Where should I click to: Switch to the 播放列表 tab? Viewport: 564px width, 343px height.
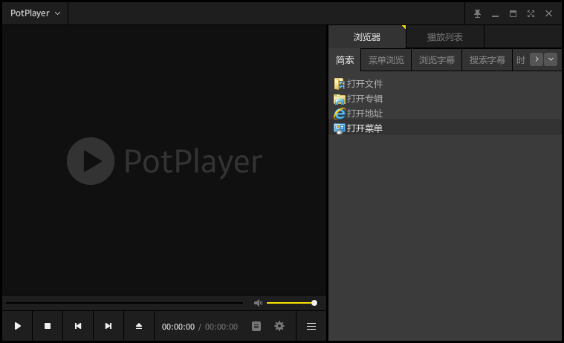pyautogui.click(x=444, y=36)
